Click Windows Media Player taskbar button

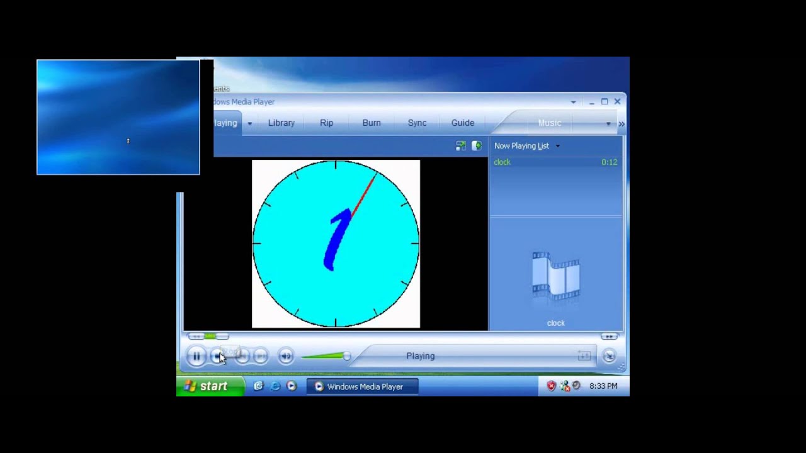pyautogui.click(x=362, y=386)
